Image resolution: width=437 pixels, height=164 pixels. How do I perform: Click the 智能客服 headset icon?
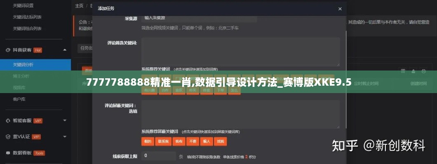tap(8, 121)
